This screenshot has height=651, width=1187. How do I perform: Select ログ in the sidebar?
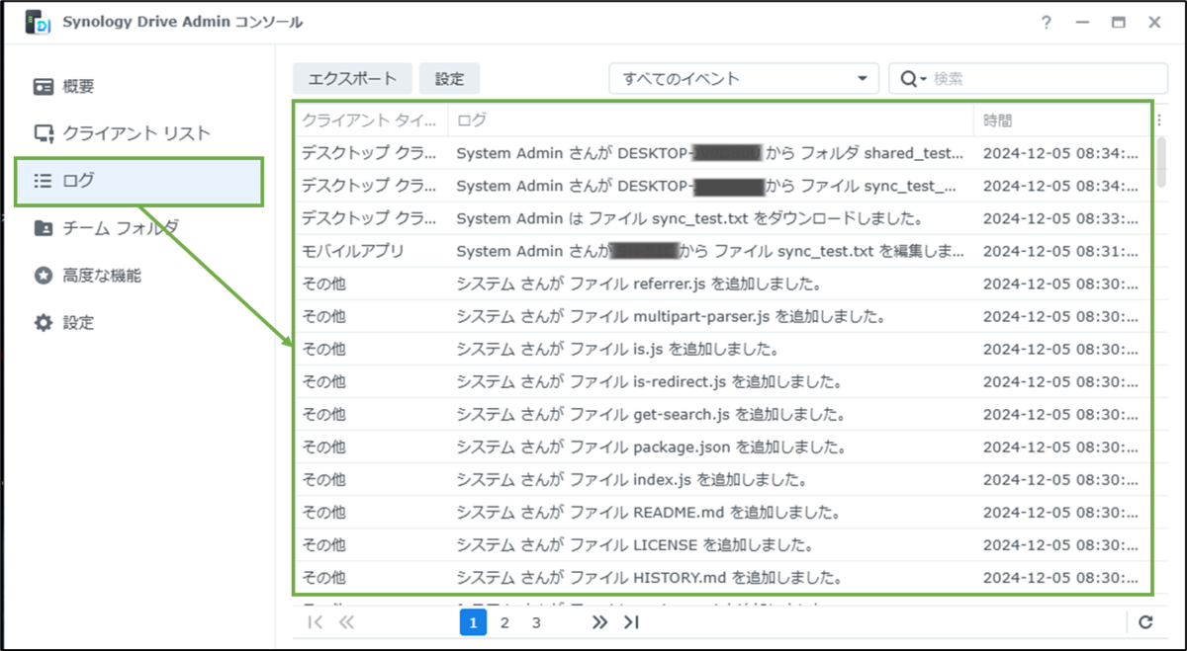[138, 181]
